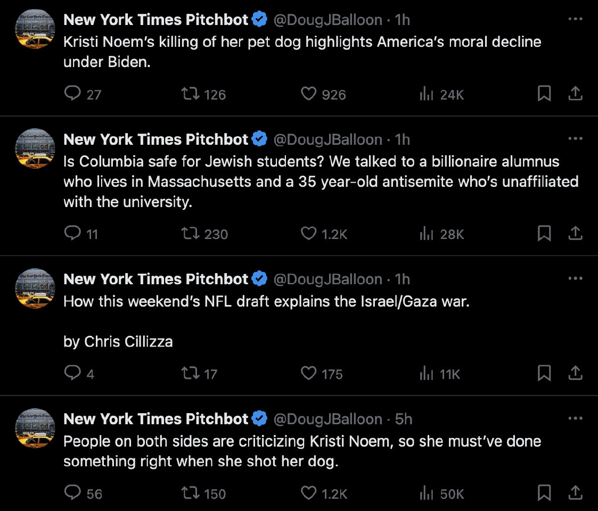
Task: Open more menu on first Pitchbot tweet
Action: [x=575, y=20]
